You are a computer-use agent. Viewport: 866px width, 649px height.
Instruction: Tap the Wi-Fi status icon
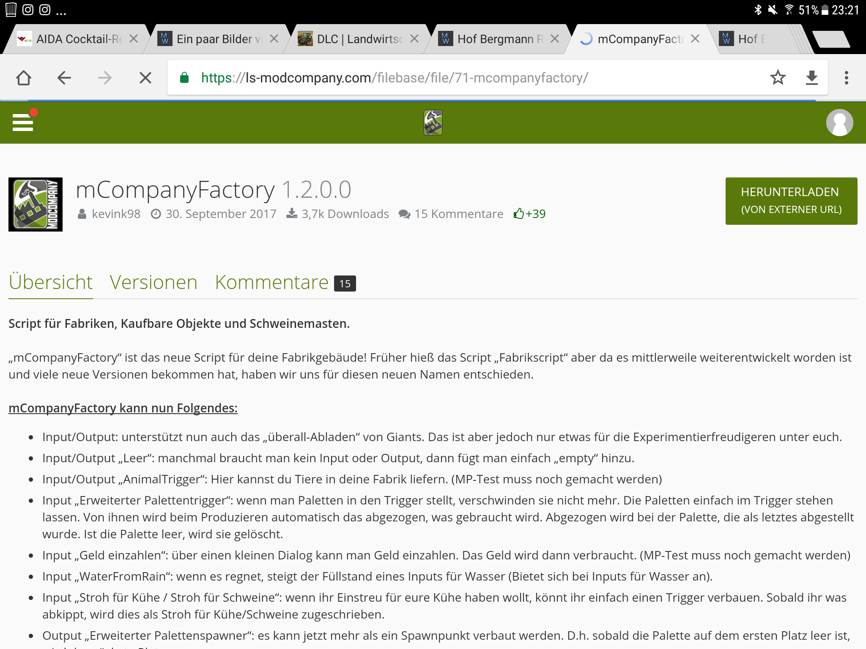[x=789, y=10]
